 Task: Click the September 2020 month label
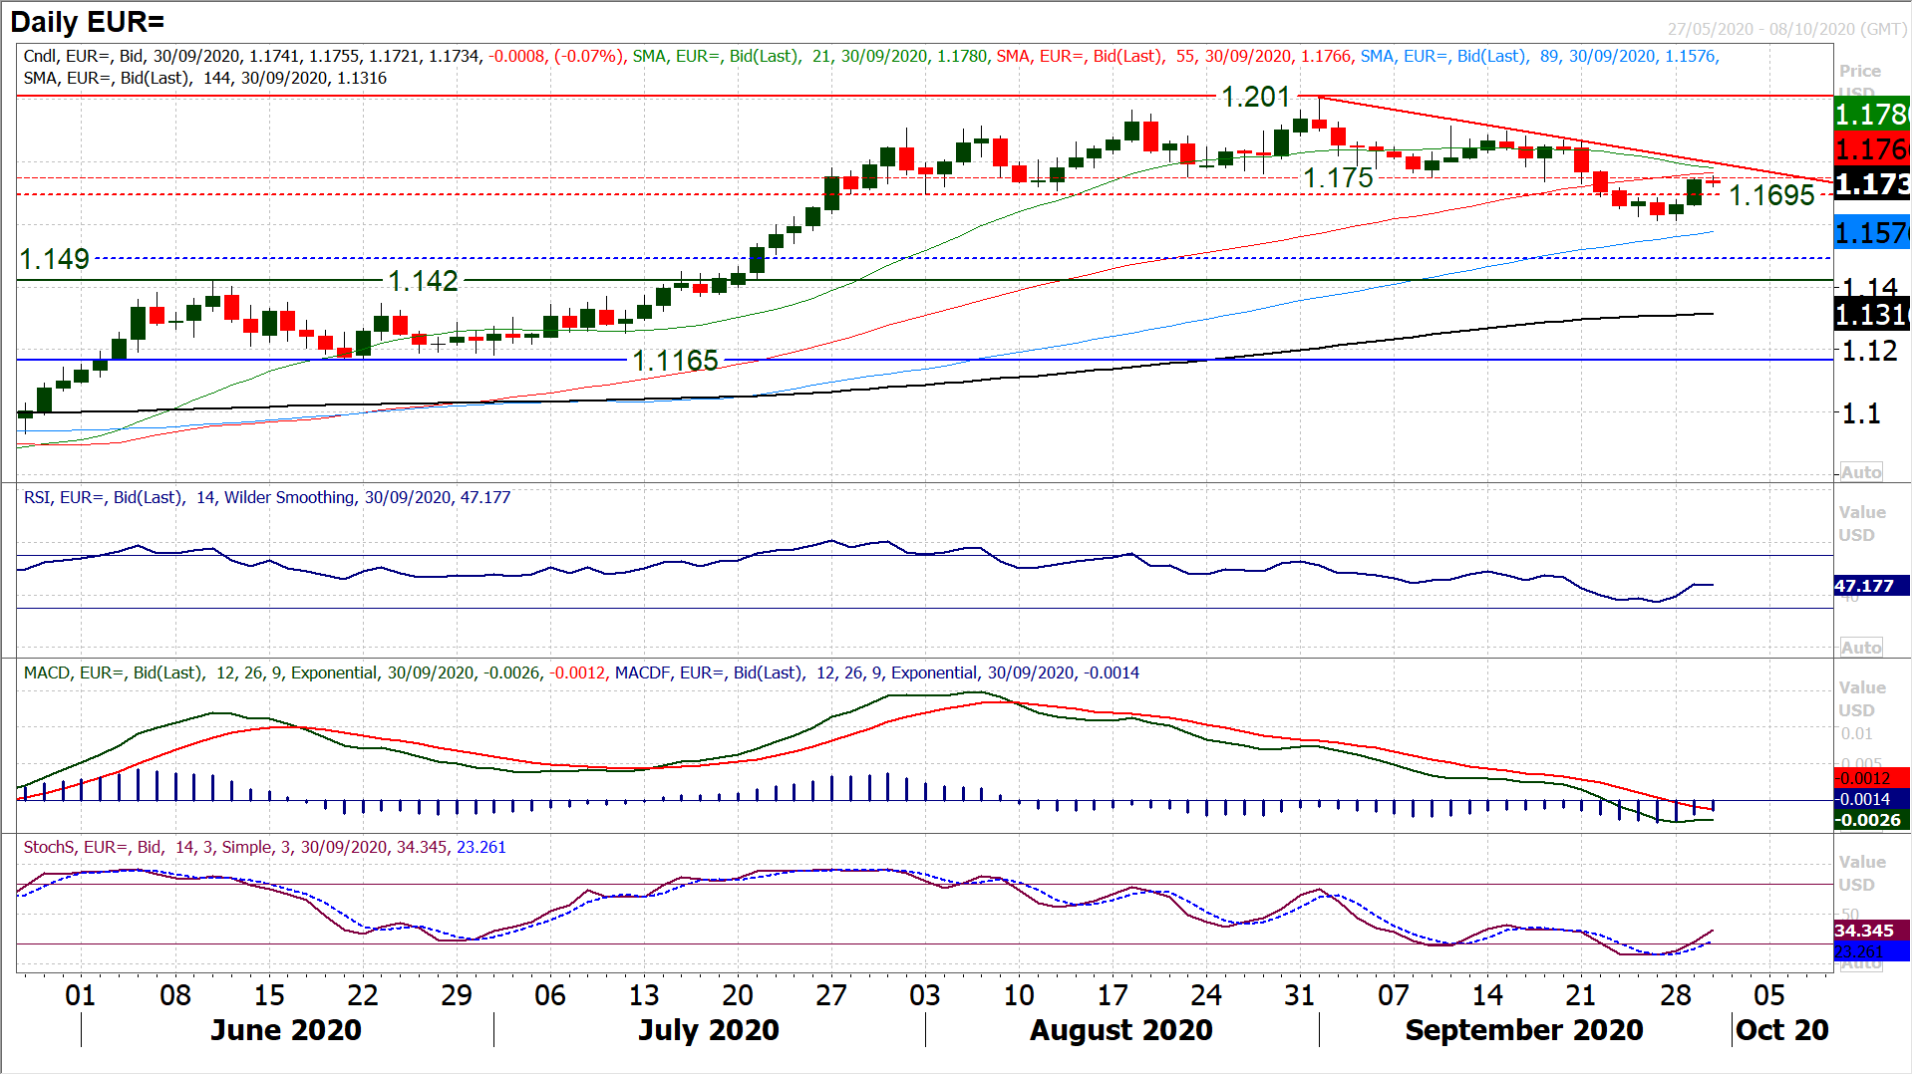click(1523, 1030)
